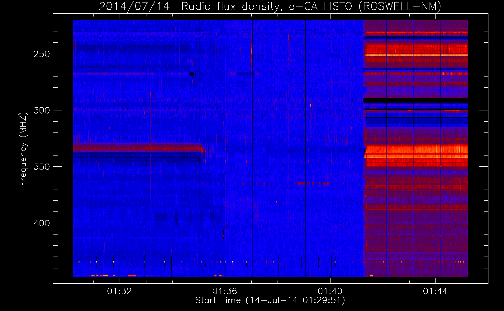This screenshot has width=504, height=311.
Task: Select the 400 frequency axis label
Action: tap(42, 223)
